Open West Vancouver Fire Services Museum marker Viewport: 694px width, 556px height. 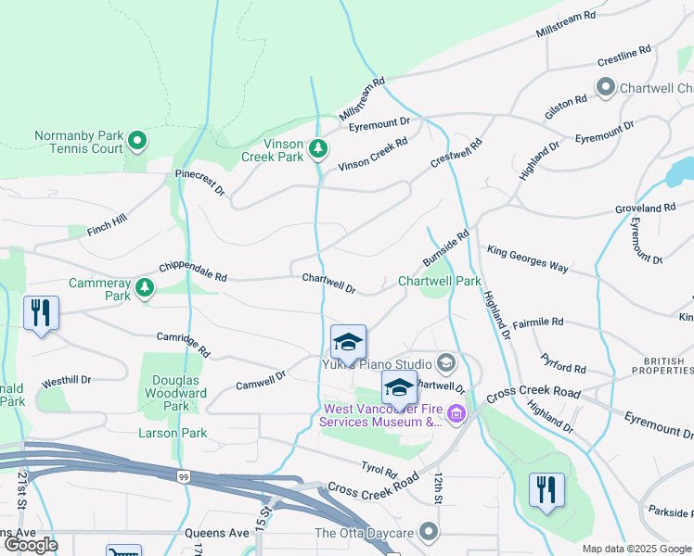click(456, 414)
